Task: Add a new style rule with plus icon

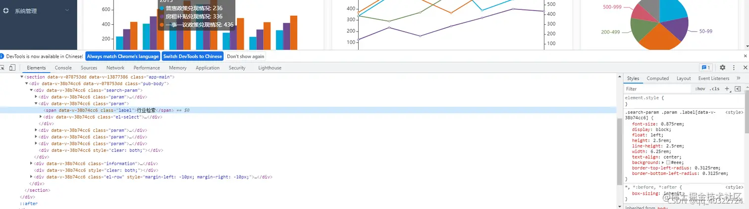Action: point(727,89)
